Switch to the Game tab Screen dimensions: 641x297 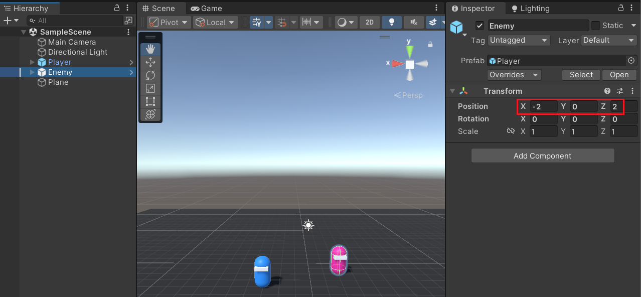(206, 9)
